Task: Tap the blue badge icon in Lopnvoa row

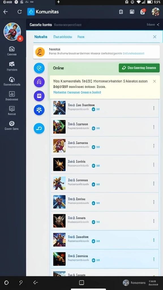Action: click(93, 128)
